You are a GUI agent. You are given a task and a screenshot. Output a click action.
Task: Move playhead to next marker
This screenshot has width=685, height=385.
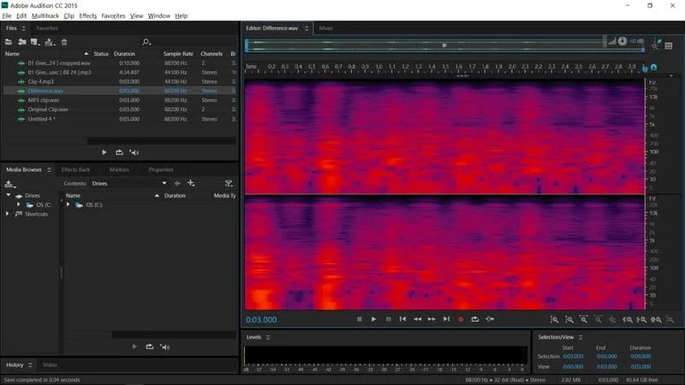pyautogui.click(x=446, y=319)
